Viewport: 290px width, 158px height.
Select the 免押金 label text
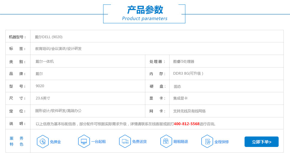coord(55,142)
